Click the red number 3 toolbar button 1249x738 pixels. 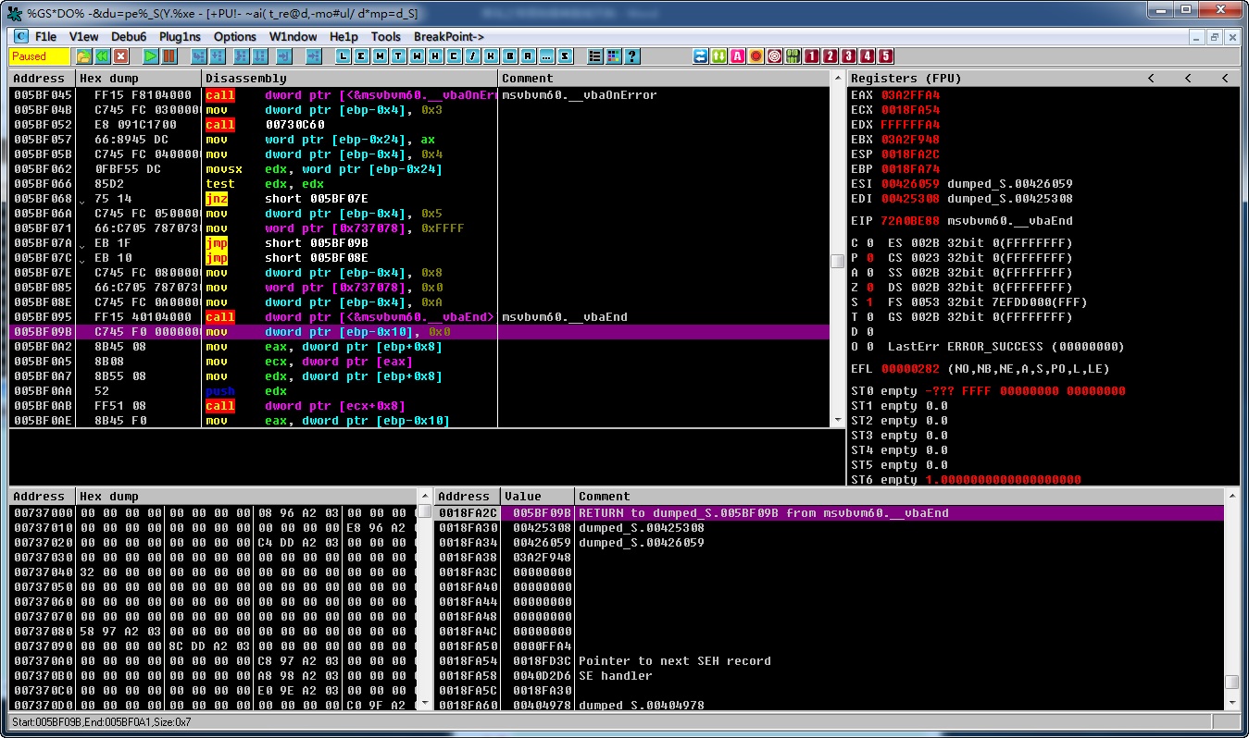click(849, 56)
